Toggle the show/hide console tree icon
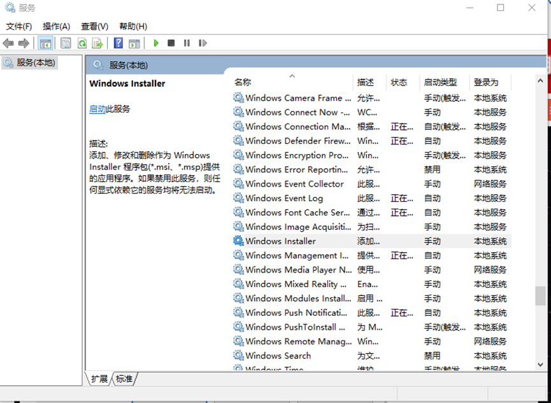The image size is (551, 403). click(x=45, y=43)
